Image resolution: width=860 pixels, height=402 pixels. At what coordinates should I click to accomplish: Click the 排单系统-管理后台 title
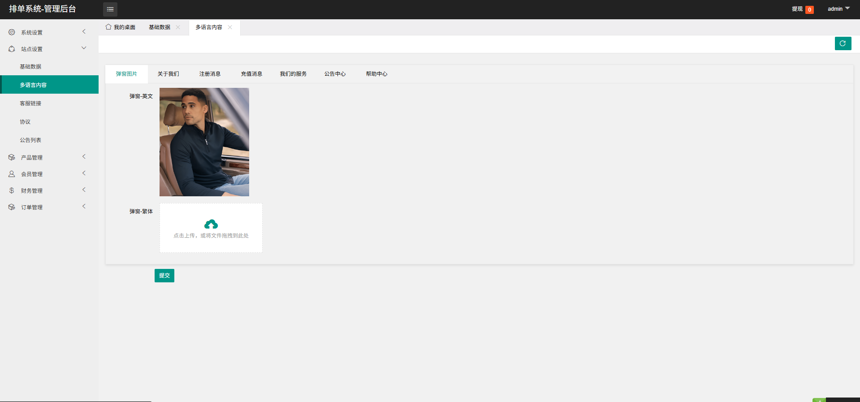(43, 9)
